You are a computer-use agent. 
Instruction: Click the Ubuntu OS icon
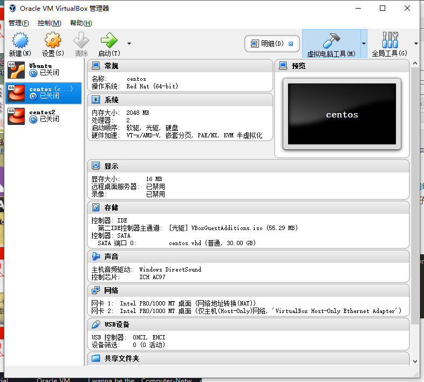pyautogui.click(x=16, y=70)
